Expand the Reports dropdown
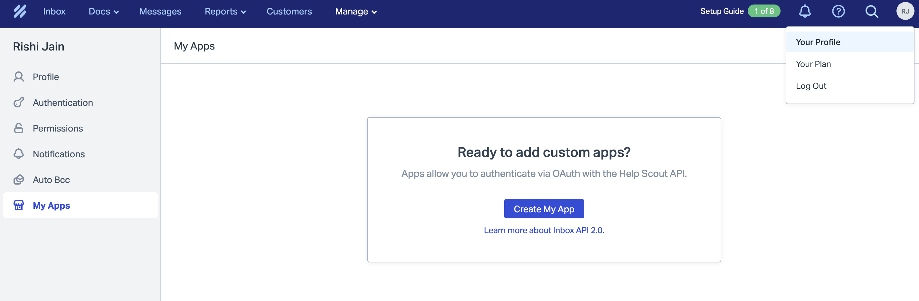The height and width of the screenshot is (301, 919). tap(225, 11)
